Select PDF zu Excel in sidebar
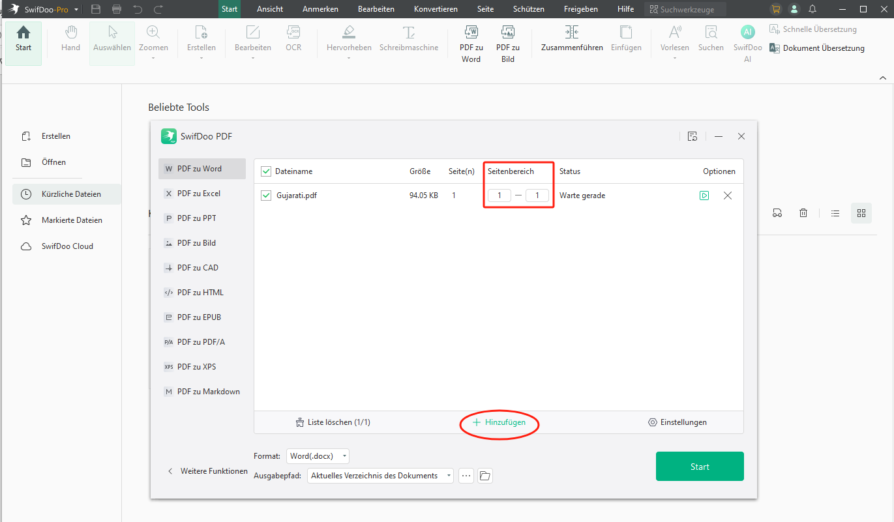The image size is (894, 522). pyautogui.click(x=202, y=194)
